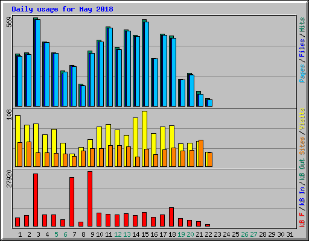Click the day 7 yellow visits bar
Screen dimensions: 309x241
coord(72,160)
